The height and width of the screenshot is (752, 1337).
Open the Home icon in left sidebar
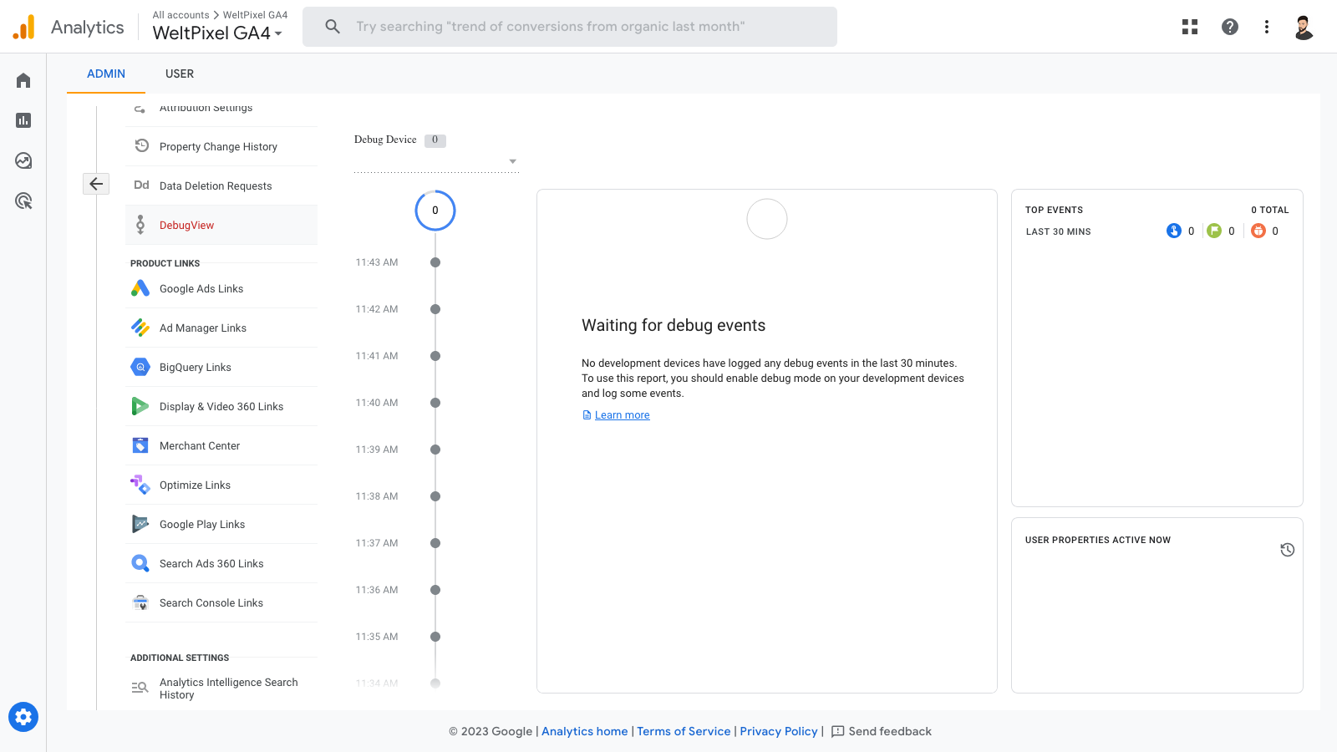tap(23, 80)
